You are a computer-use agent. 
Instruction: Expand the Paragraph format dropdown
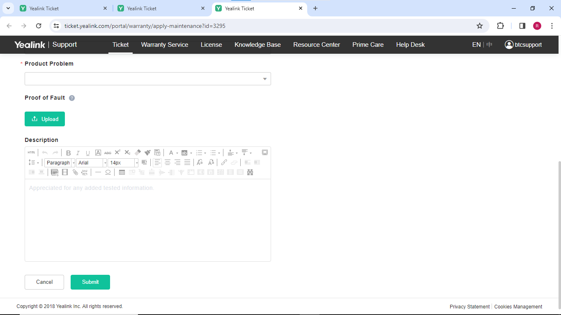[x=74, y=163]
